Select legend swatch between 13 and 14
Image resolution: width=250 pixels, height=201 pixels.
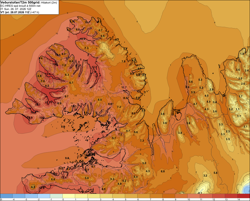231,196
